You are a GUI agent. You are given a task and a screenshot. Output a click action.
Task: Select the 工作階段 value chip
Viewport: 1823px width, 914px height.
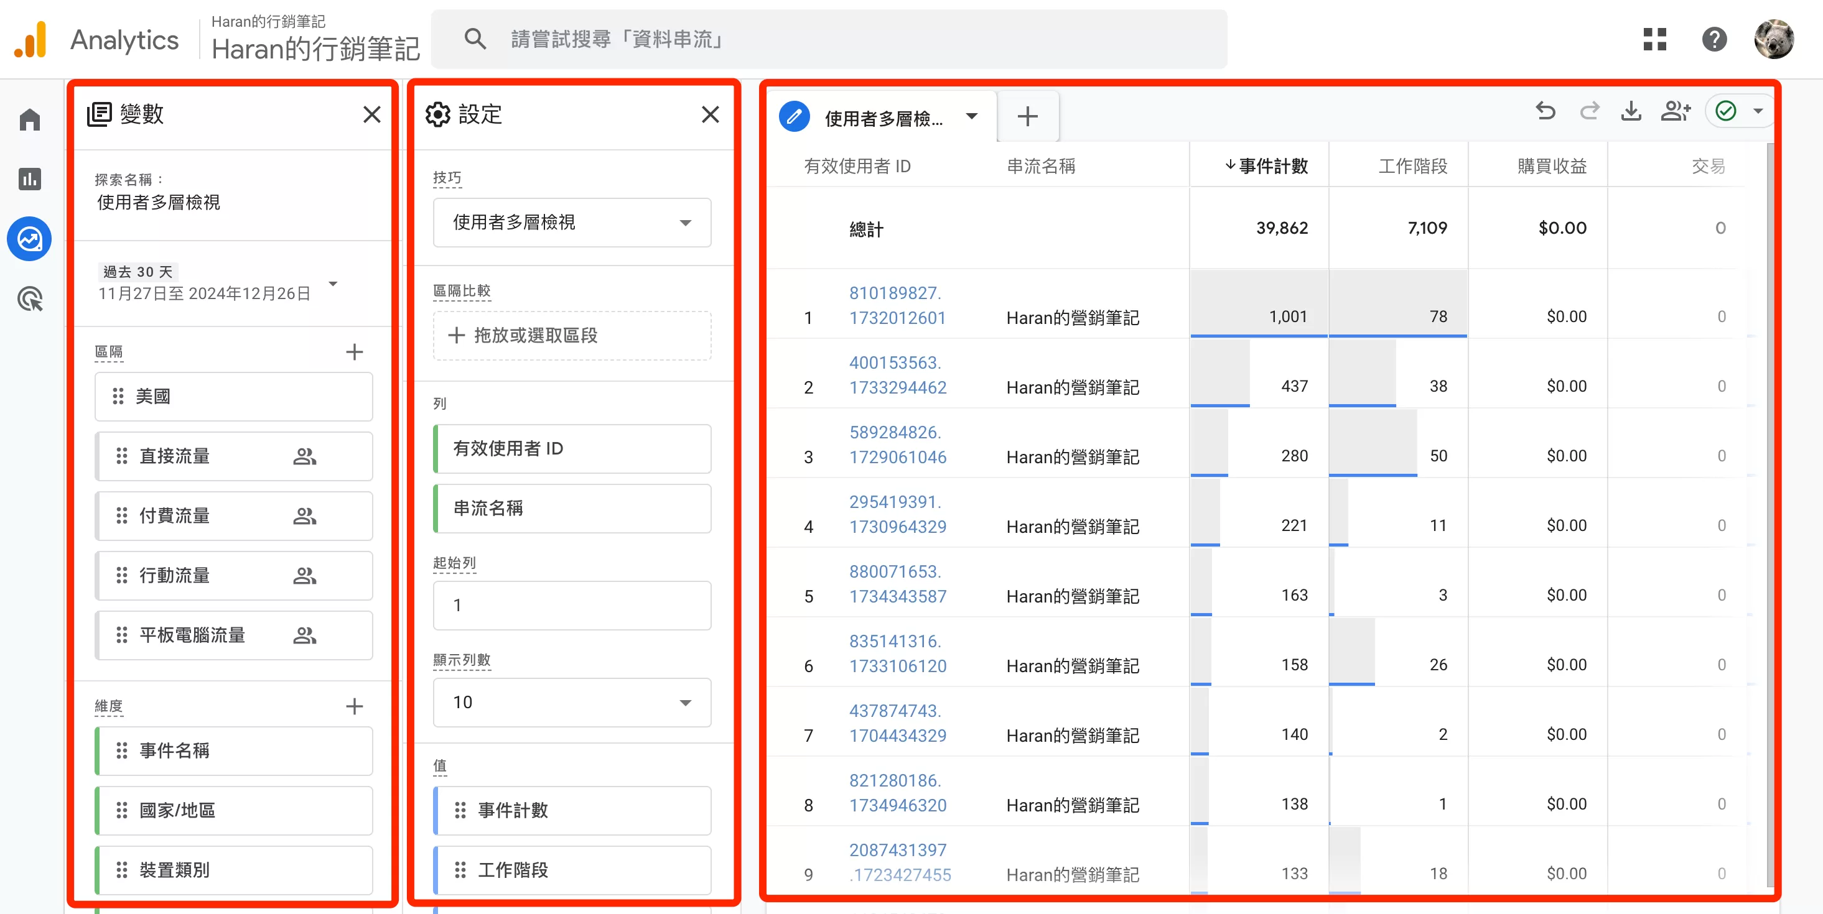[572, 869]
